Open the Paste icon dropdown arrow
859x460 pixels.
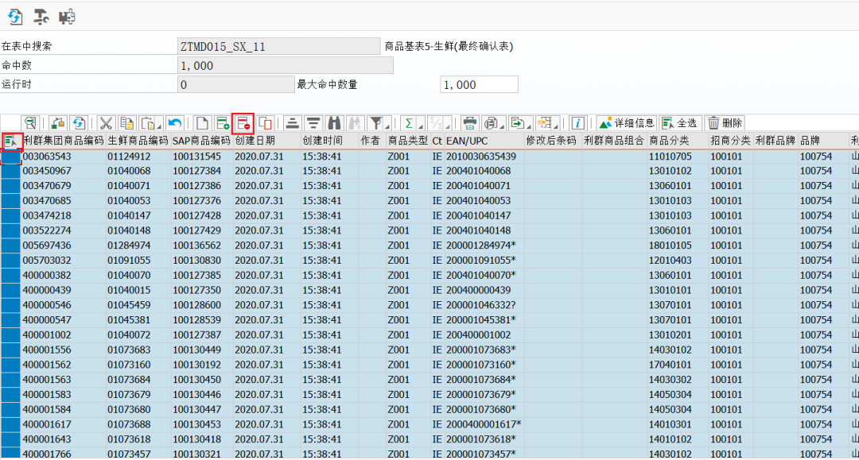click(159, 126)
